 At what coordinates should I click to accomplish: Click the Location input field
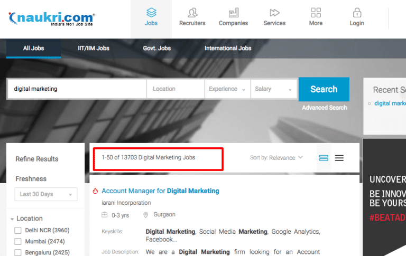tap(175, 89)
